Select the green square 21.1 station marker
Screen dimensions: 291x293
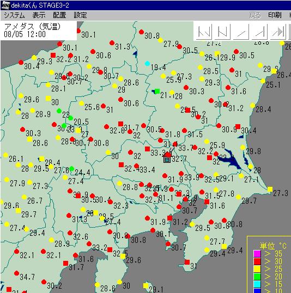point(157,91)
